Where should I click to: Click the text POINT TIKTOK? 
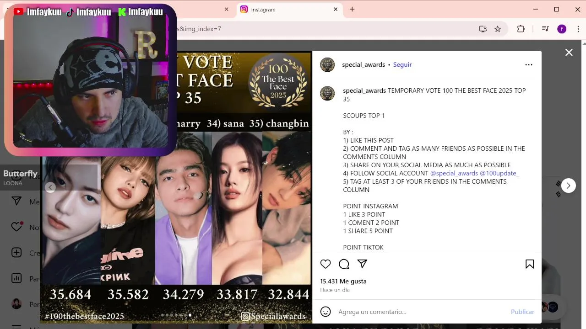(x=364, y=247)
